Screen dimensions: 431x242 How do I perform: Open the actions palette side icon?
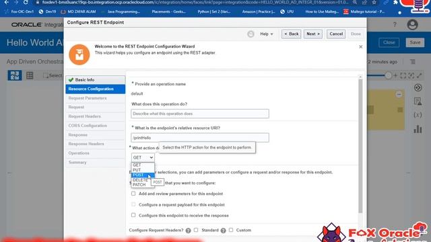418,88
